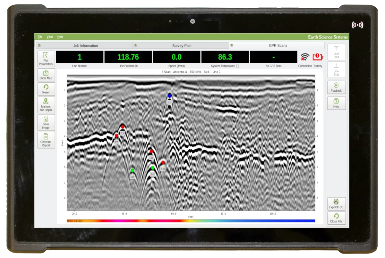Viewport: 385px width, 258px height.
Task: Open the View menu
Action: coord(50,37)
